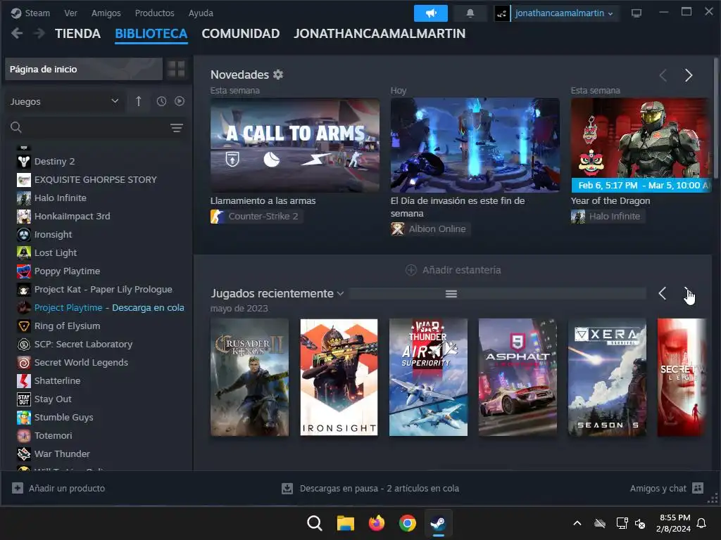
Task: Expand the Juegos category dropdown
Action: [x=64, y=101]
